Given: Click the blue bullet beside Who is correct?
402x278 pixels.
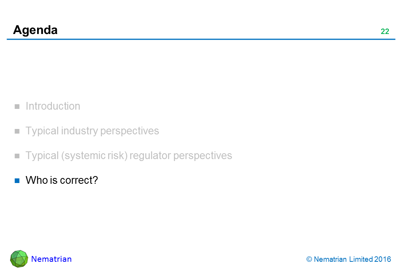Looking at the screenshot, I should point(17,180).
